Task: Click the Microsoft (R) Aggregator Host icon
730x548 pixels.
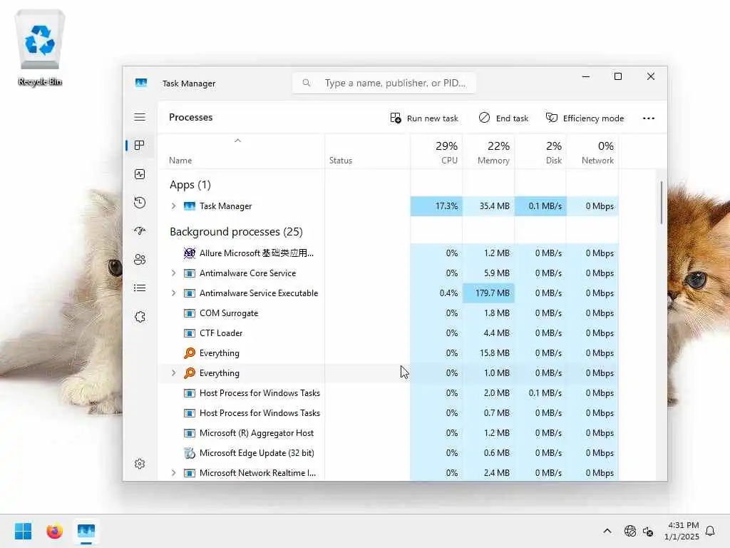Action: click(190, 433)
